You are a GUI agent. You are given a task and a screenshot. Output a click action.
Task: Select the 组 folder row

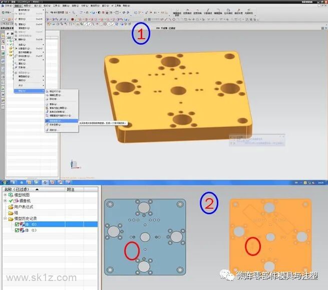[x=50, y=213]
